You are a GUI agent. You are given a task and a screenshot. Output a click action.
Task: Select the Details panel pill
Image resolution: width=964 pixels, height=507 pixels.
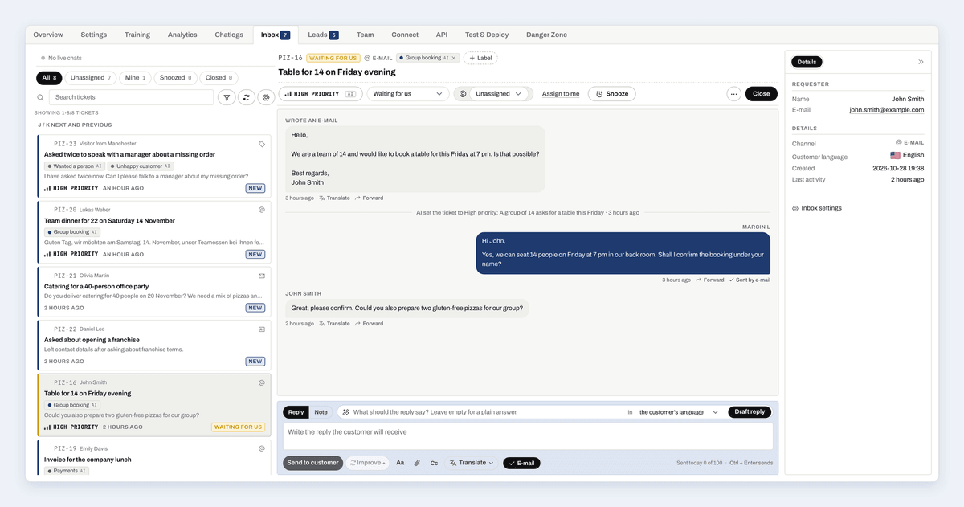(807, 62)
